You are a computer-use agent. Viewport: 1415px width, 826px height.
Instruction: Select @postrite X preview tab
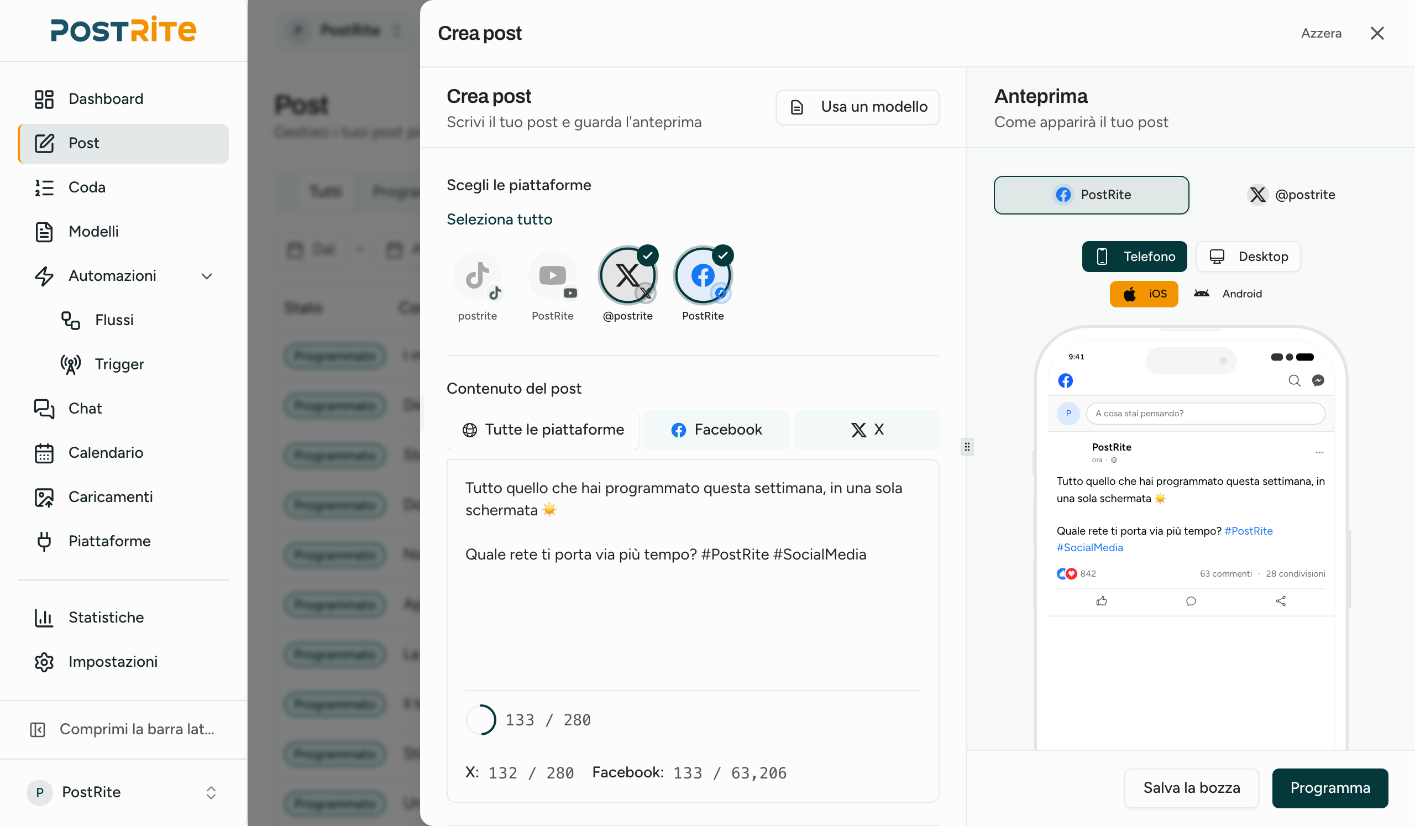tap(1290, 195)
